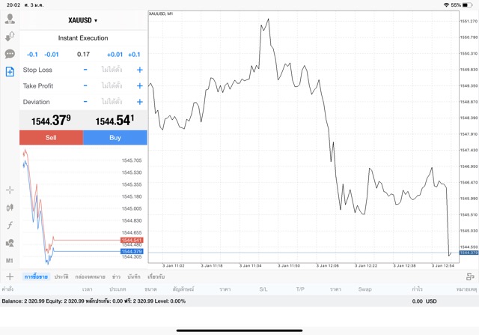Increase Deviation with plus
The width and height of the screenshot is (479, 335).
click(x=140, y=102)
